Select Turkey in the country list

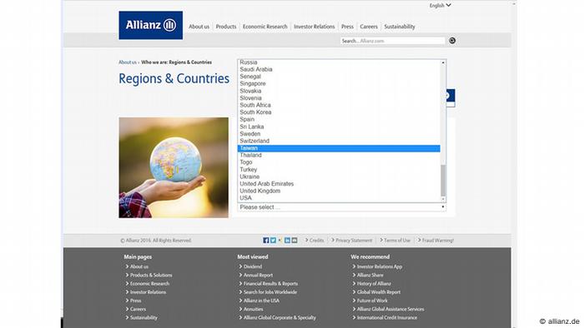(339, 169)
